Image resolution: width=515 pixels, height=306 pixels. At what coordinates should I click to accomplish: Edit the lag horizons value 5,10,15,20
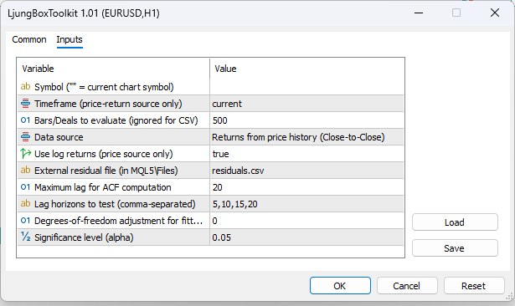tap(306, 204)
